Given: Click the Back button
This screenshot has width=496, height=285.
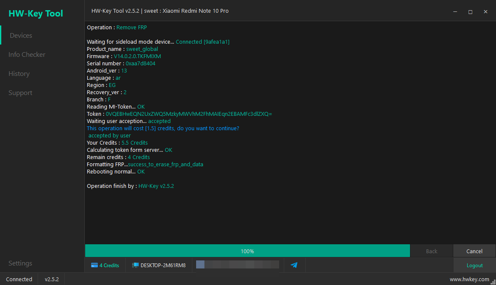Looking at the screenshot, I should 432,251.
